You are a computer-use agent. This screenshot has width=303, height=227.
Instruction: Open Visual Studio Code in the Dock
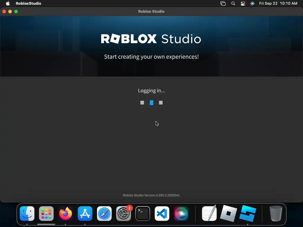coord(162,213)
